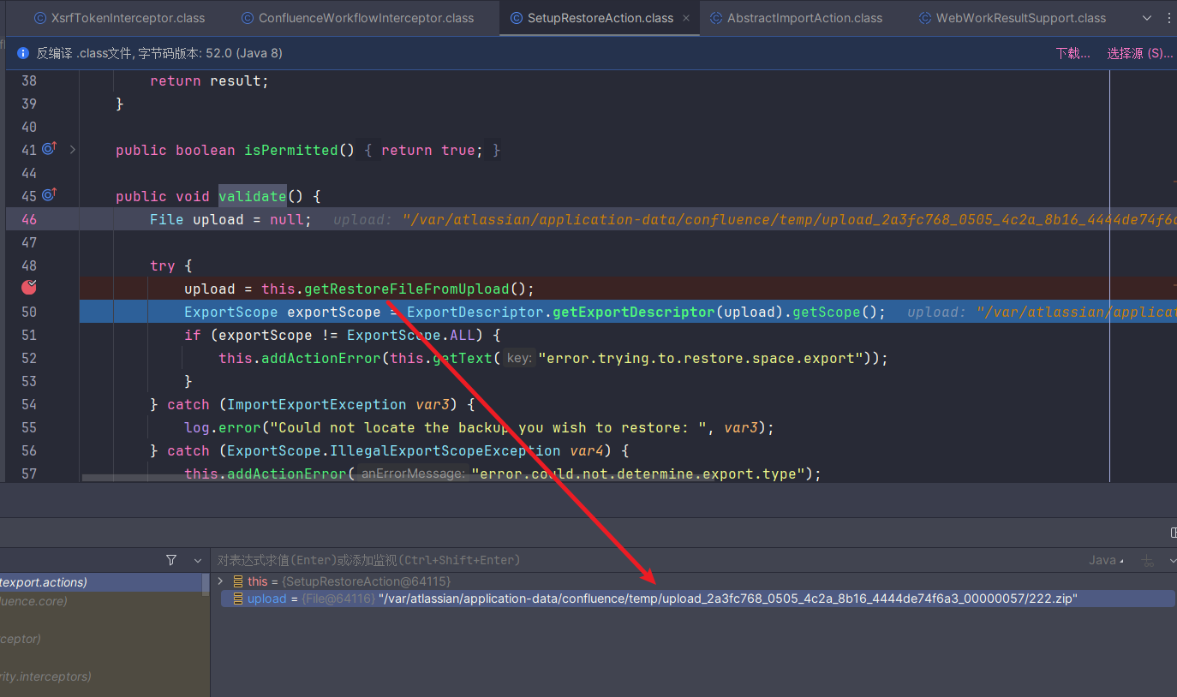Click line number 38 in gutter
1177x697 pixels.
[x=29, y=80]
